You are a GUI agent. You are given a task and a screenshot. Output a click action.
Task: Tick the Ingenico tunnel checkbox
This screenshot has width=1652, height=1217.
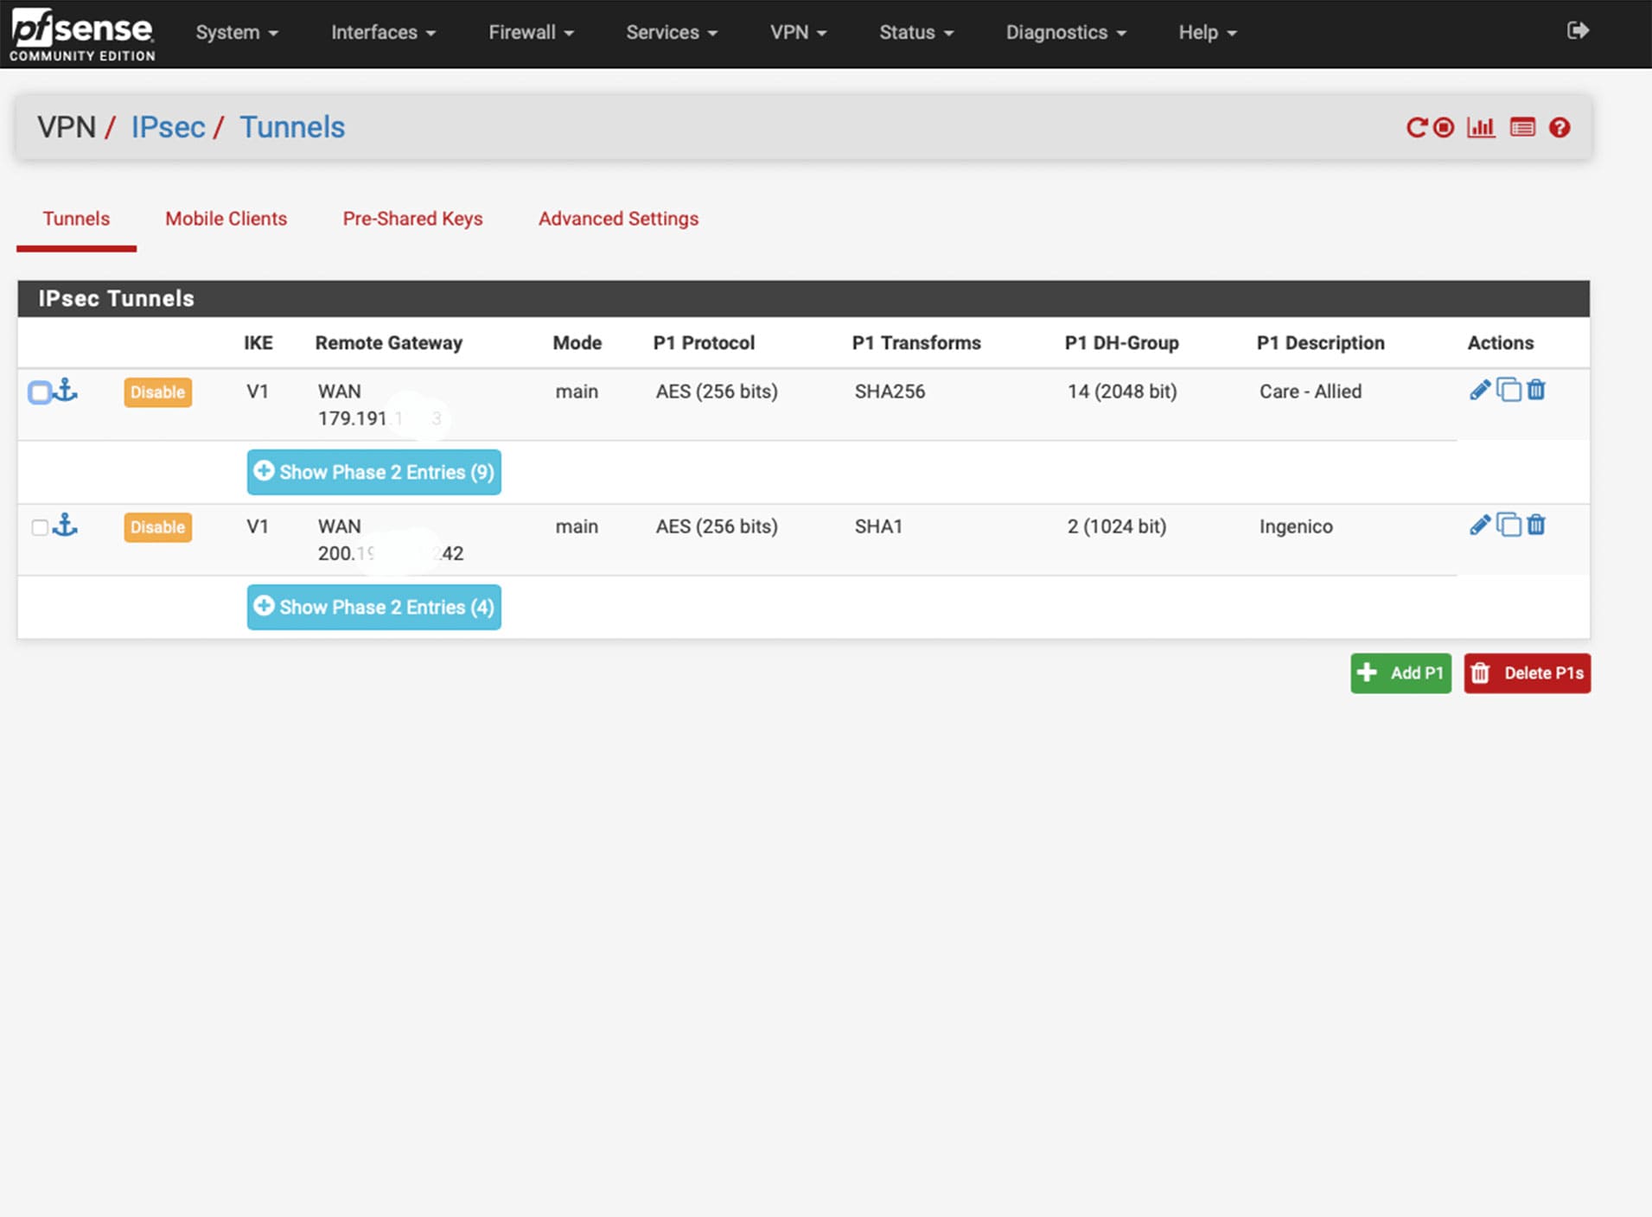click(40, 527)
